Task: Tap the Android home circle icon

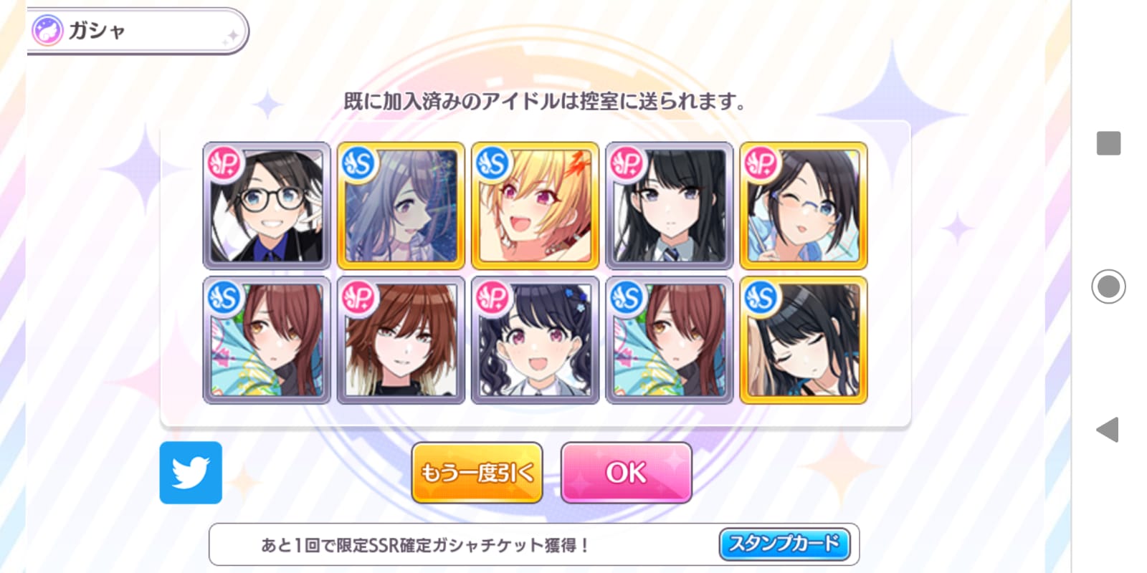Action: 1108,286
